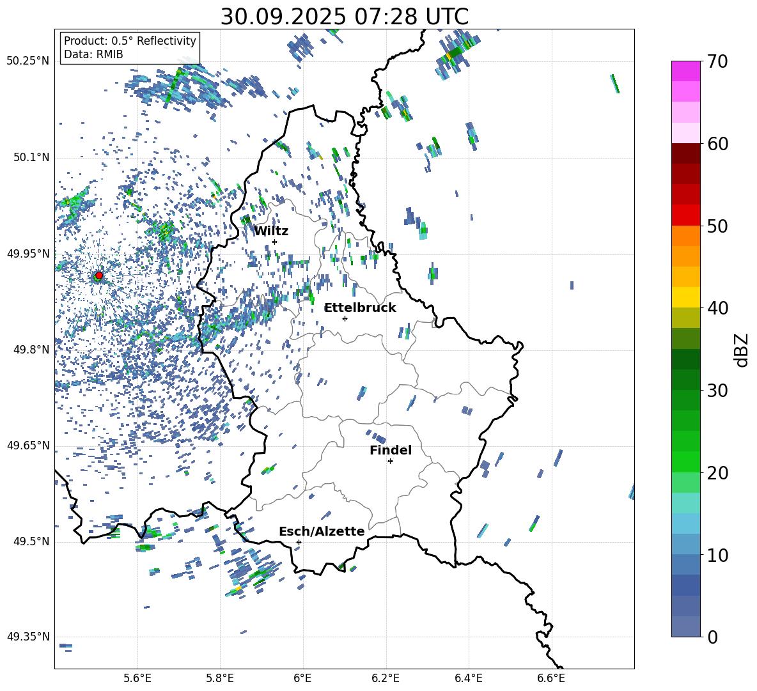Select the Findel city label
The image size is (757, 691).
(x=391, y=450)
